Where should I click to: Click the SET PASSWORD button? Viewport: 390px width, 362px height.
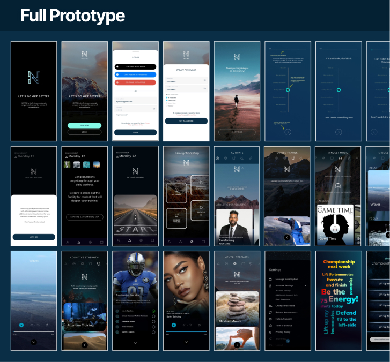[x=186, y=121]
